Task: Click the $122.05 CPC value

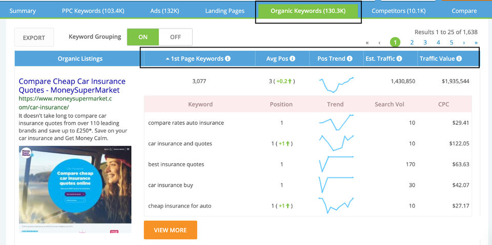Action: pos(459,144)
